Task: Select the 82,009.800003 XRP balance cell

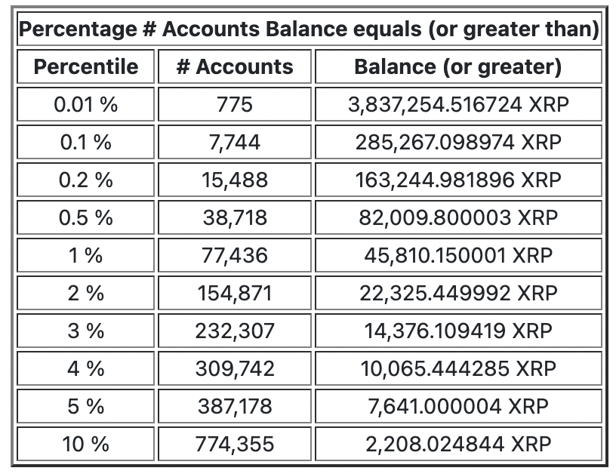Action: (458, 217)
